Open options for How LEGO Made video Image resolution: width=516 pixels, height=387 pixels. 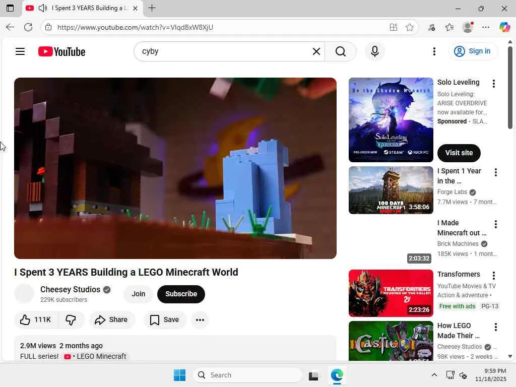click(x=495, y=327)
